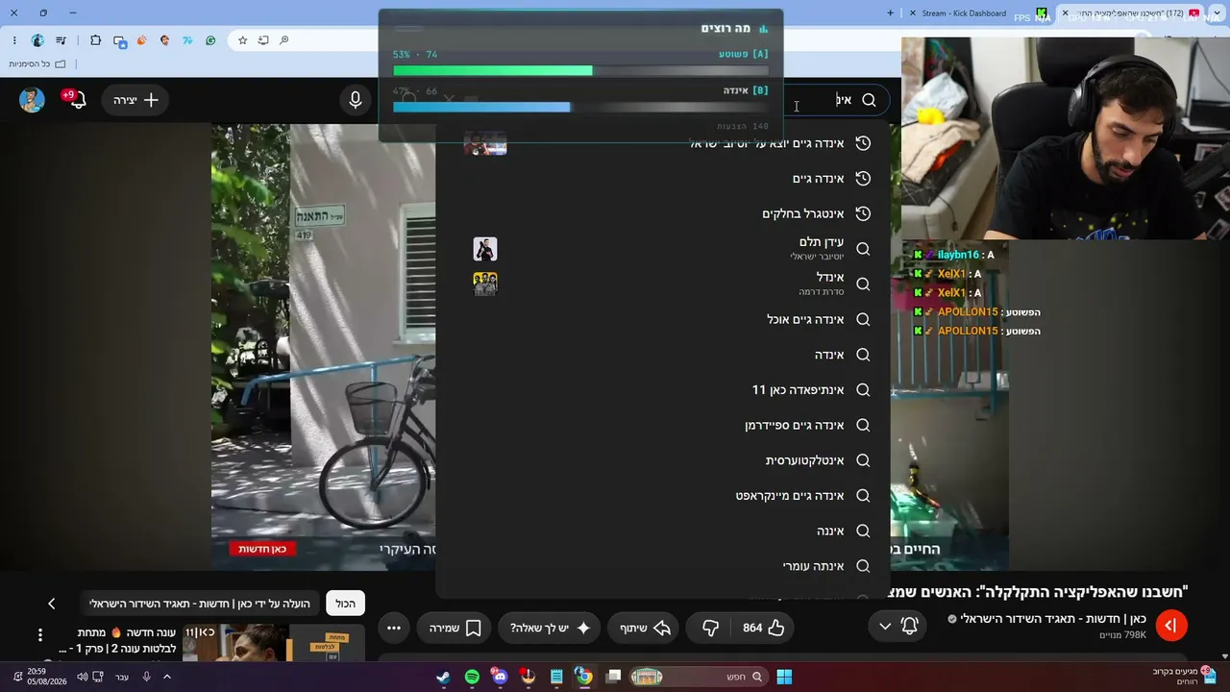Save the video with שמירה button
The image size is (1230, 692).
click(455, 628)
